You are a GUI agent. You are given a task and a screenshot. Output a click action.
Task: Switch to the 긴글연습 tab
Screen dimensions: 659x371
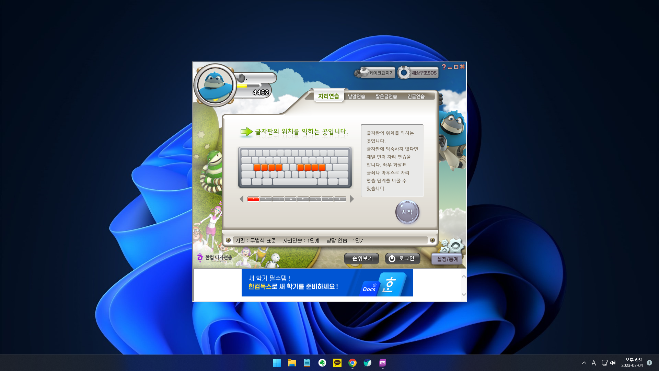click(416, 97)
